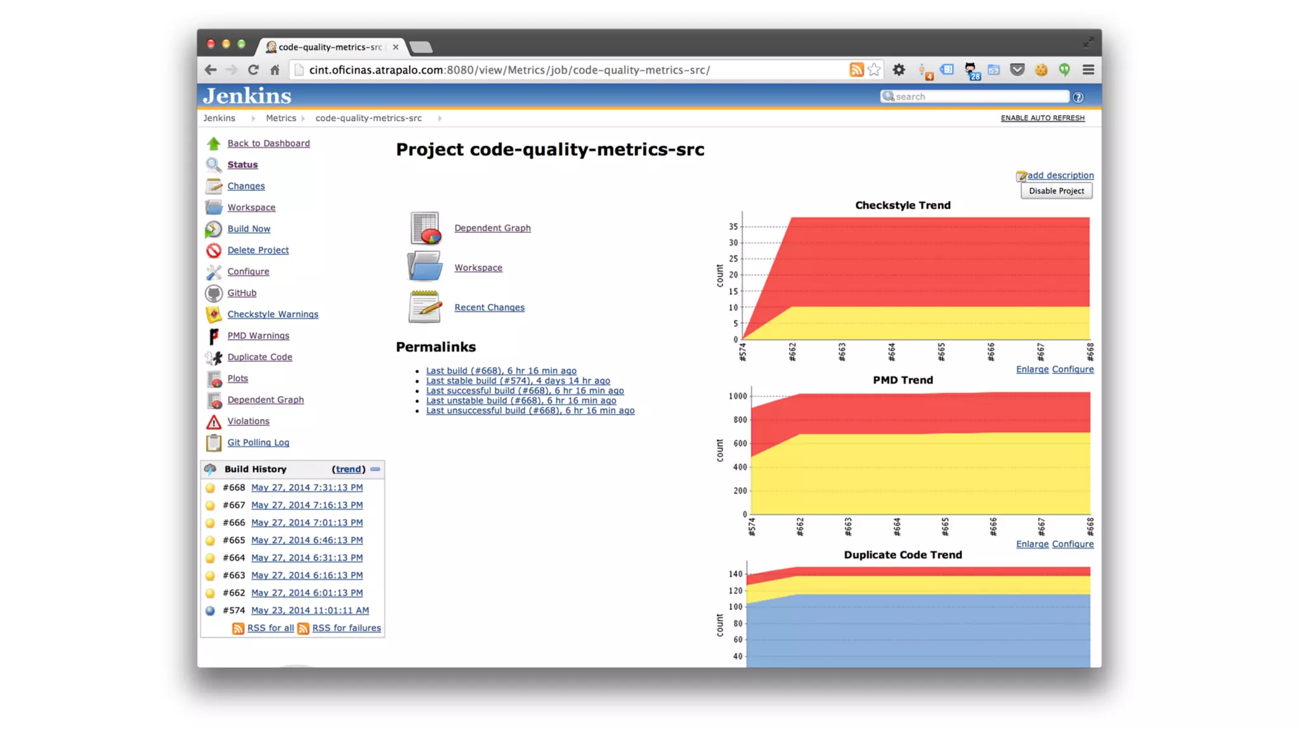Click the Delete Project prohibition icon

point(214,250)
